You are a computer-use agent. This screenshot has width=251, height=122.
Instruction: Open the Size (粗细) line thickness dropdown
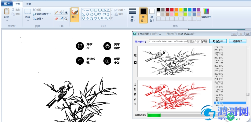point(133,15)
